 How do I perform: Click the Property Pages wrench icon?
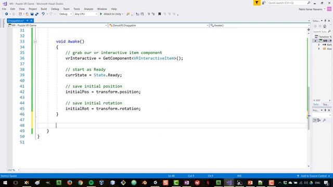point(324,120)
